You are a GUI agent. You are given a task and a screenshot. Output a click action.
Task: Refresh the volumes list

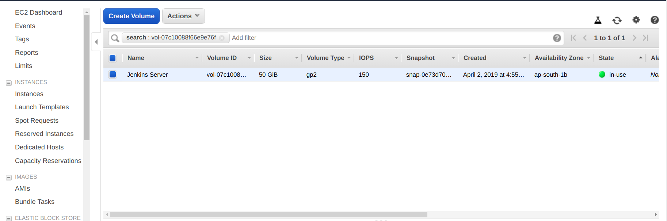click(617, 20)
